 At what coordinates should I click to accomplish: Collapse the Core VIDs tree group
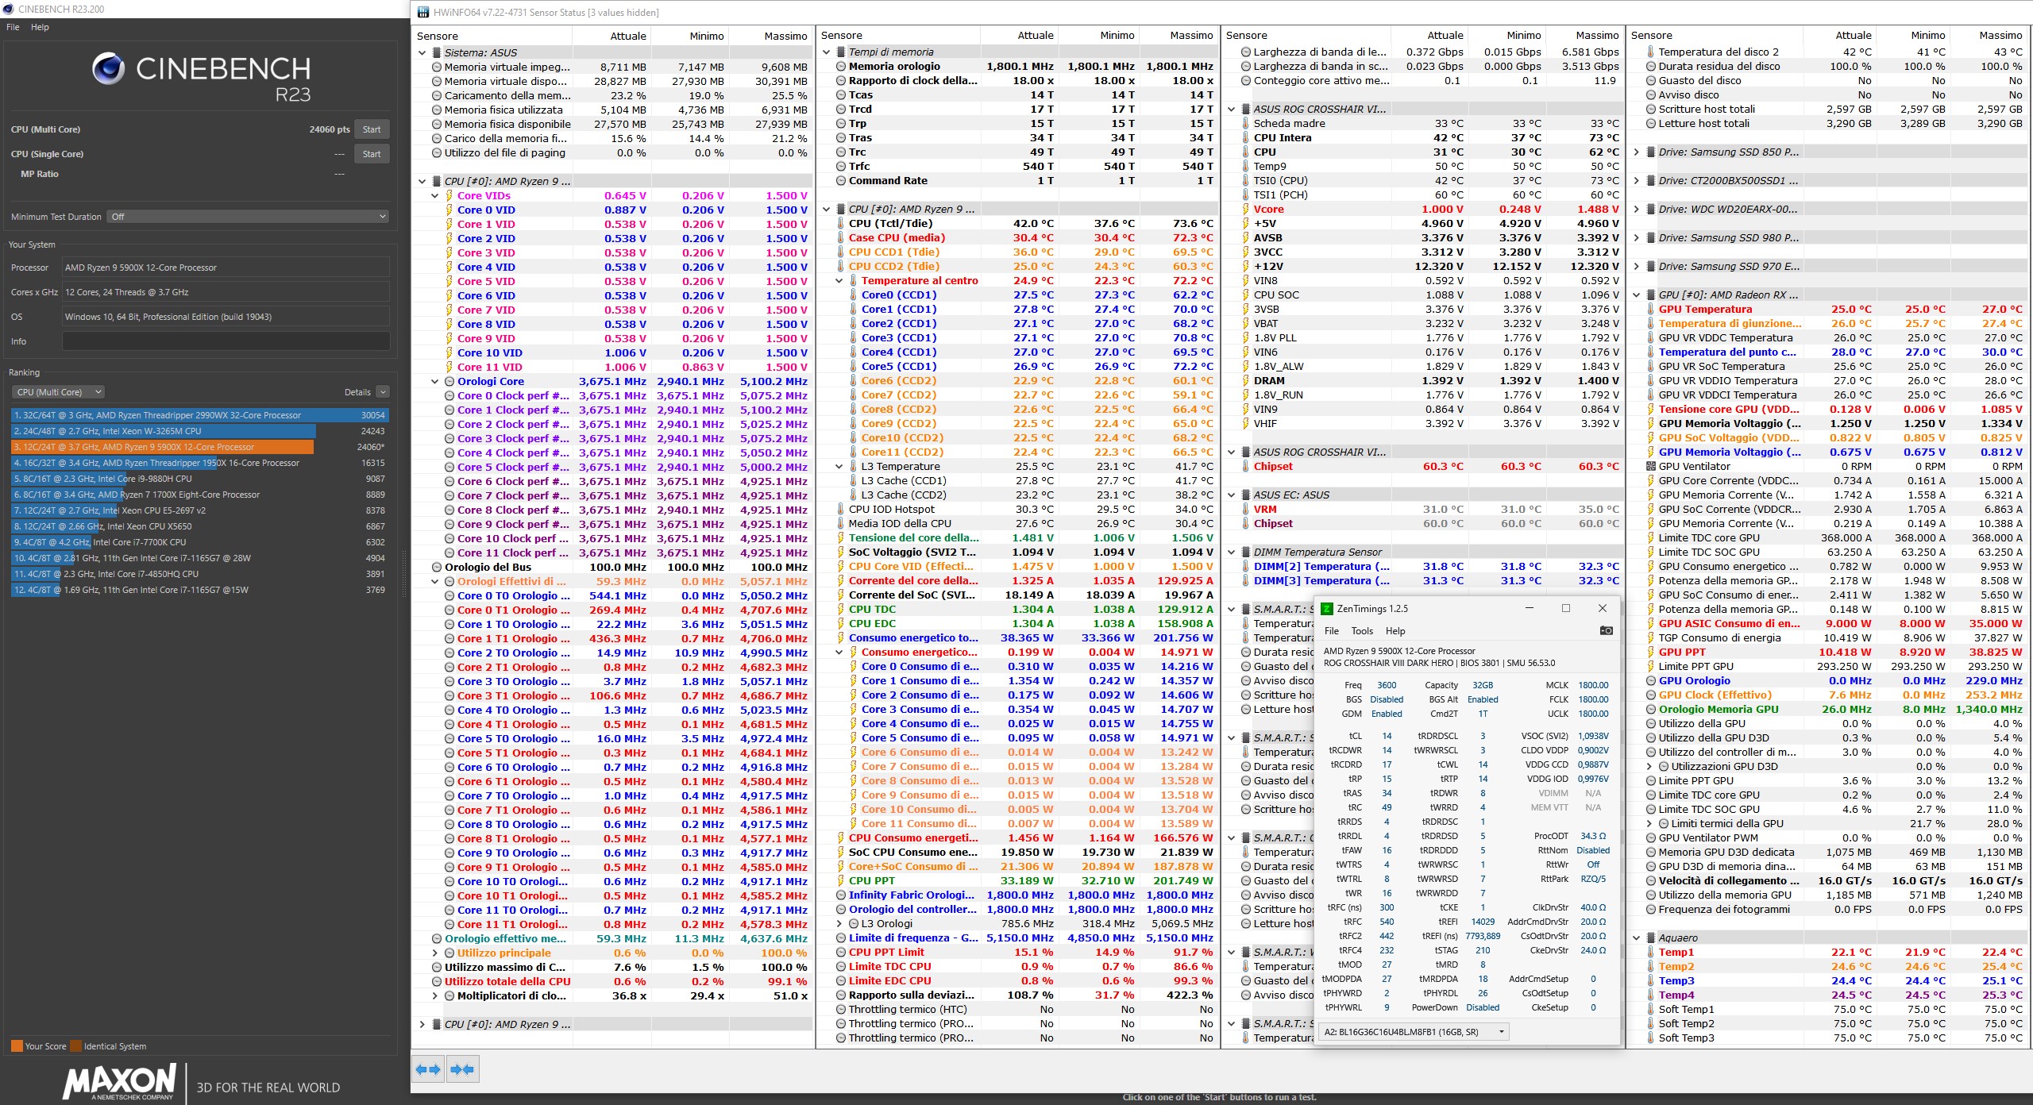coord(435,196)
